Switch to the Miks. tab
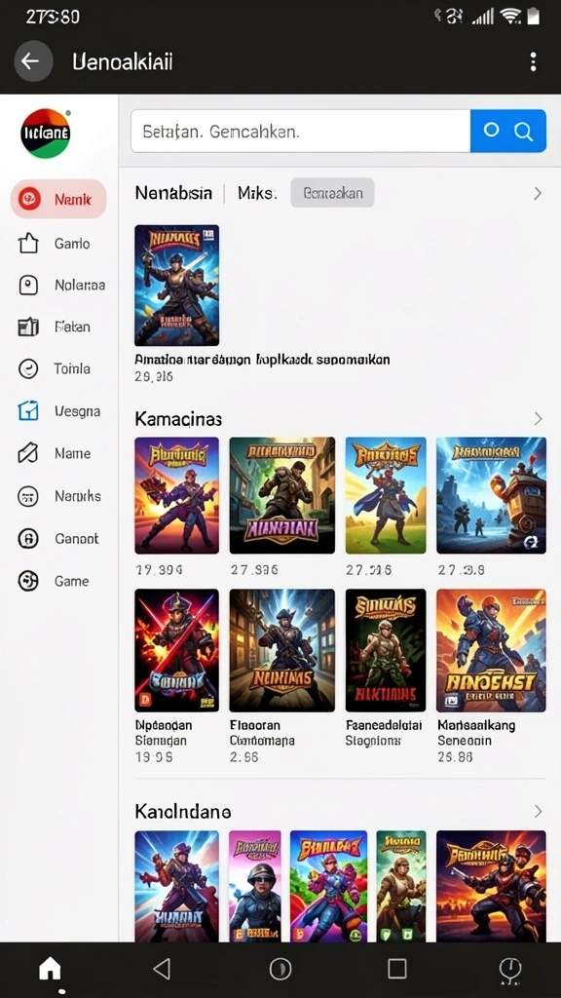Image resolution: width=561 pixels, height=998 pixels. (257, 193)
